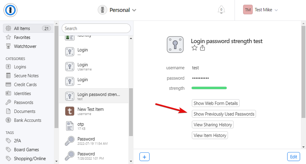
Task: Click the Search input field
Action: coord(96,28)
